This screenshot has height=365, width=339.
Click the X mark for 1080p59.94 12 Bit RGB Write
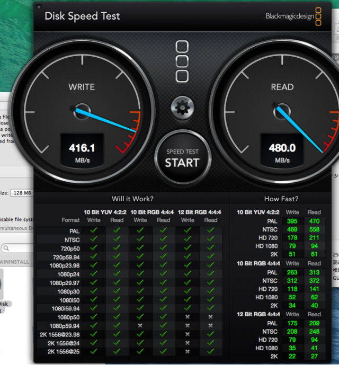[x=188, y=326]
